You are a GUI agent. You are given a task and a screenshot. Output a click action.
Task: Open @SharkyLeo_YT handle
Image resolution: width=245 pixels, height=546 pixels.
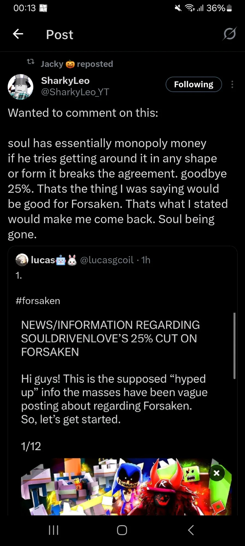[x=75, y=92]
